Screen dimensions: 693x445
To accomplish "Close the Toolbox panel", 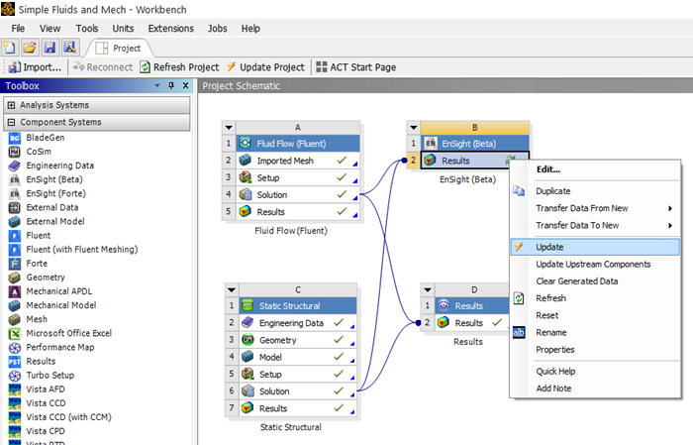I will 186,86.
